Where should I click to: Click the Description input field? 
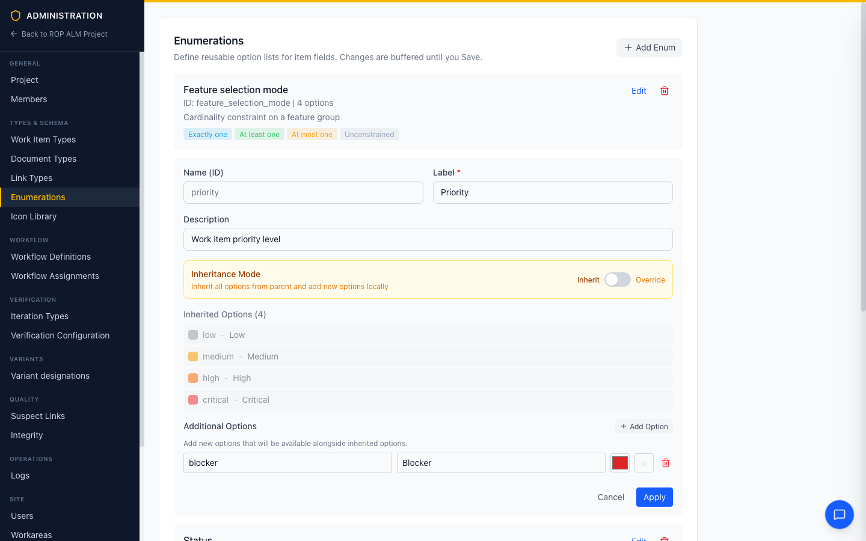tap(428, 239)
